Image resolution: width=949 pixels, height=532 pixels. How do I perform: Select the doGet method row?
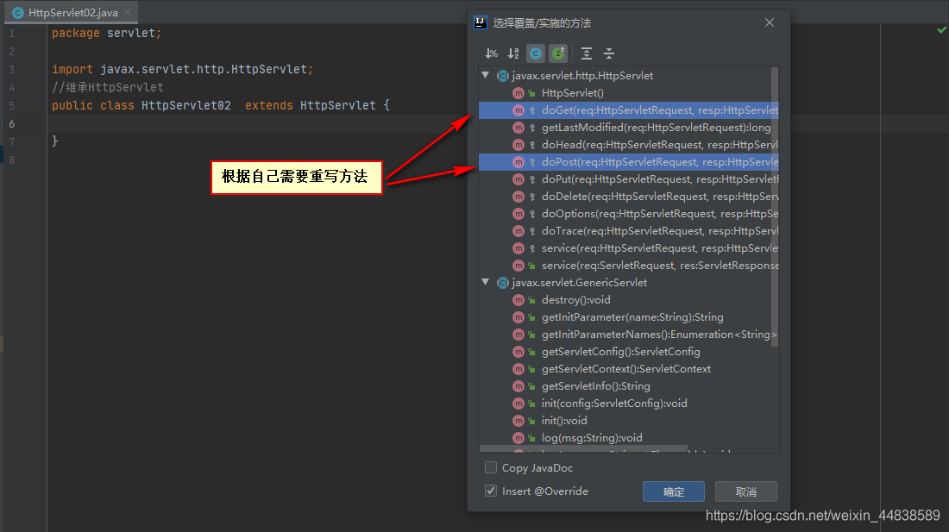tap(628, 110)
